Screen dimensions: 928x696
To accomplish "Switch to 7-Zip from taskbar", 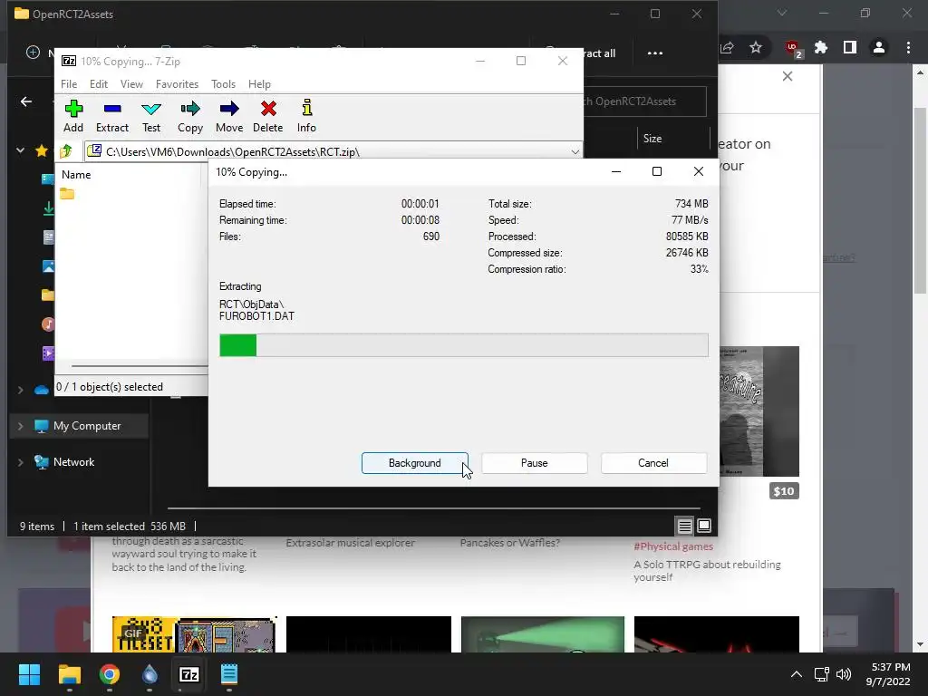I will (188, 674).
